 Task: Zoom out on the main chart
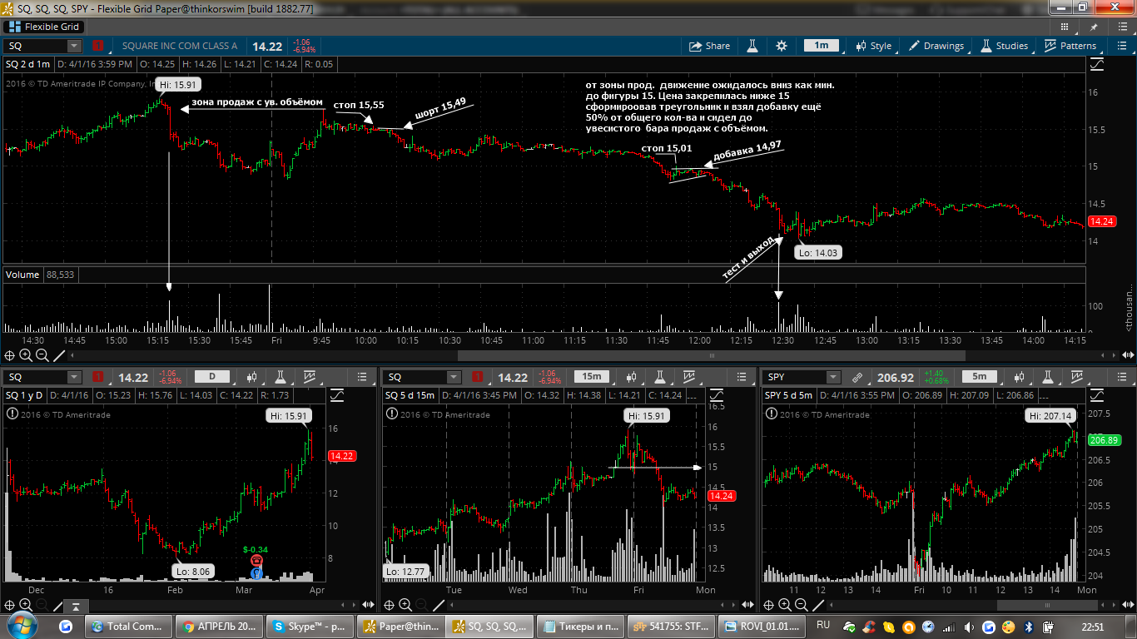pyautogui.click(x=42, y=355)
